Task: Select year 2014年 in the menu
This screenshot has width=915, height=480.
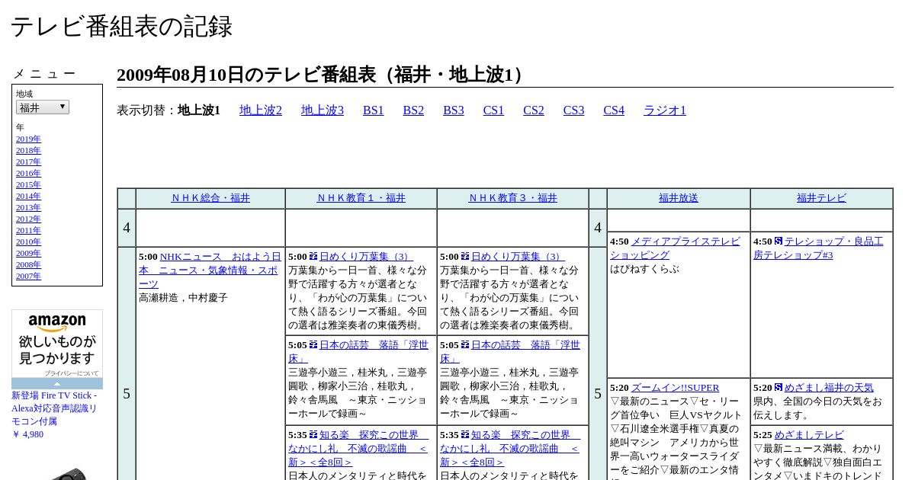Action: (28, 197)
